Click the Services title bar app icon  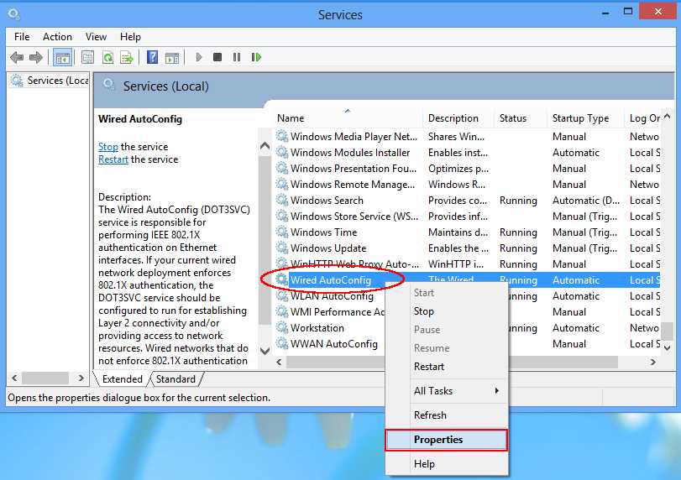point(13,14)
